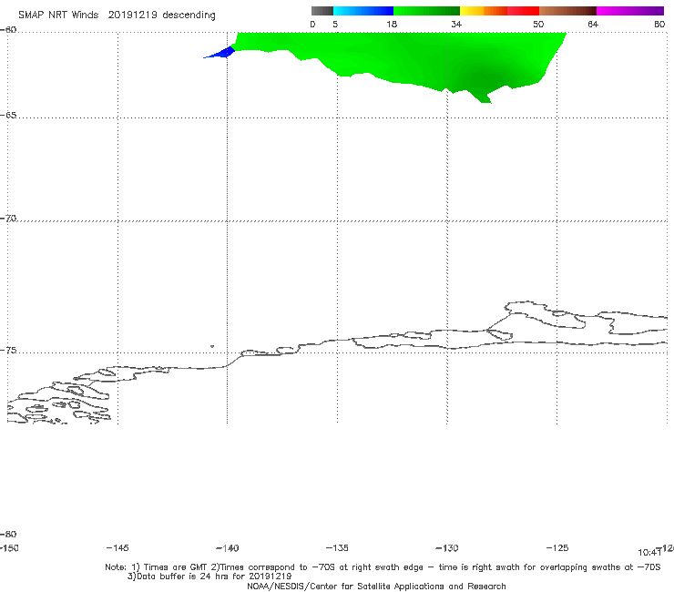Image resolution: width=674 pixels, height=592 pixels.
Task: Click the longitude label '-145'
Action: (117, 547)
